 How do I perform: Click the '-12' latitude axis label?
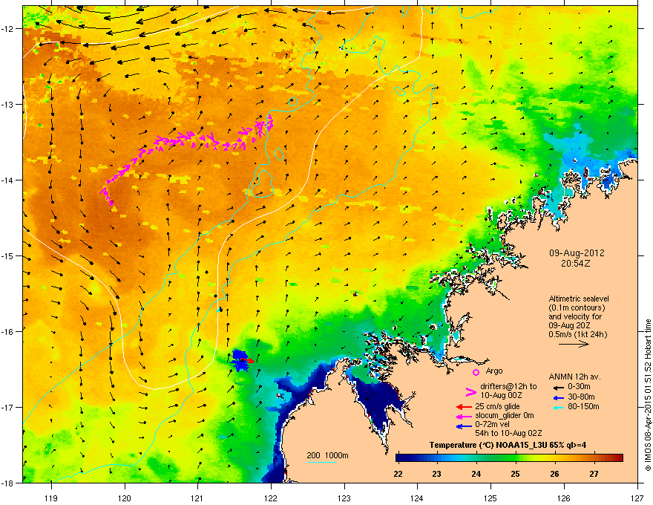click(8, 29)
